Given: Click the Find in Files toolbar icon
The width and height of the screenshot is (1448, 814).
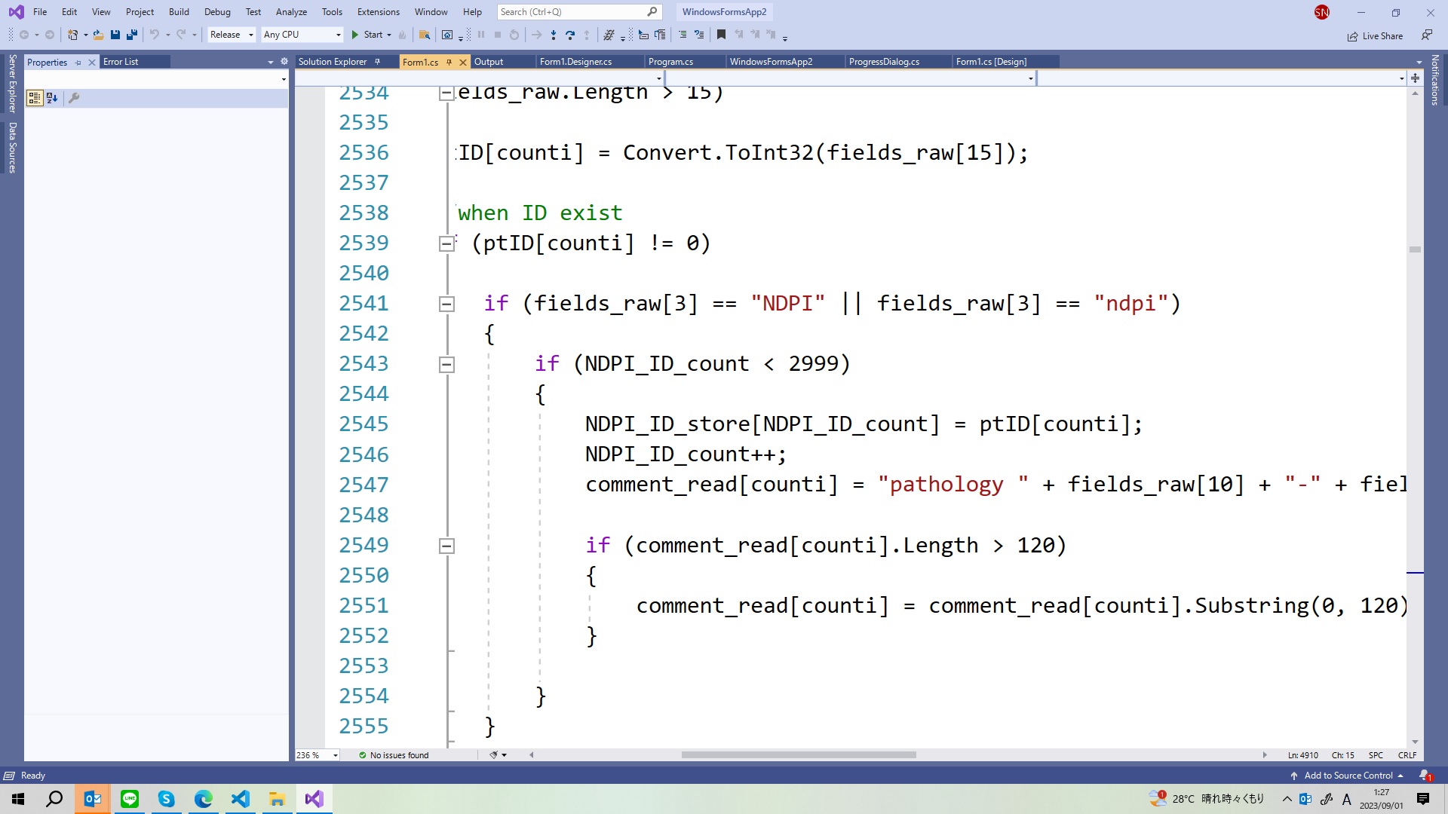Looking at the screenshot, I should click(x=425, y=35).
